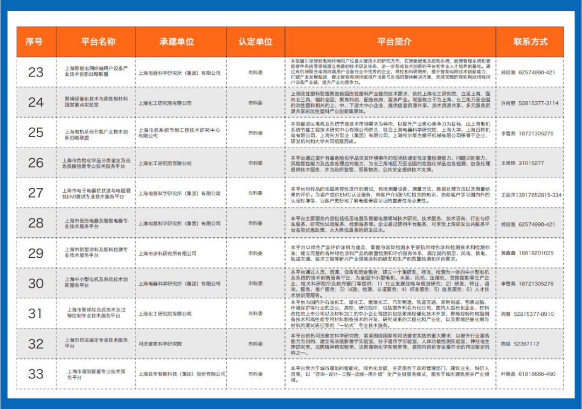Click the row 33 description starting 本平台致力于城市建筑
The width and height of the screenshot is (582, 409).
point(391,374)
